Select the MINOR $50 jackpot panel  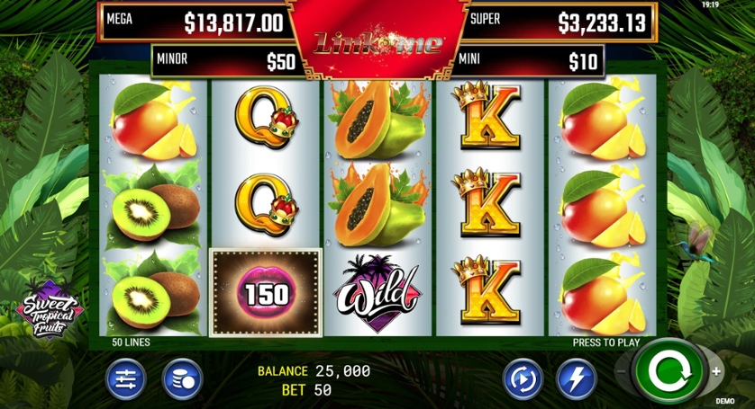pos(227,61)
